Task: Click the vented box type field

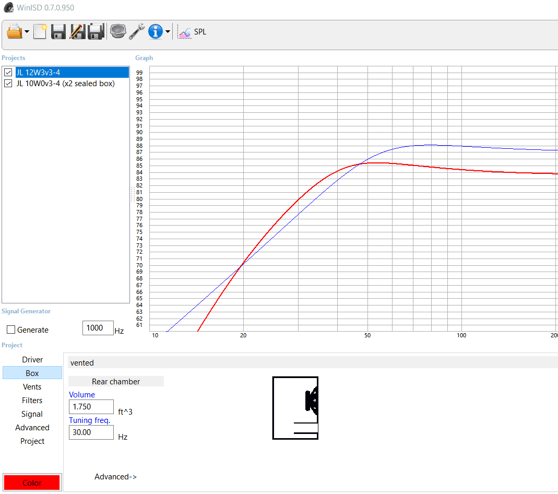Action: [313, 363]
